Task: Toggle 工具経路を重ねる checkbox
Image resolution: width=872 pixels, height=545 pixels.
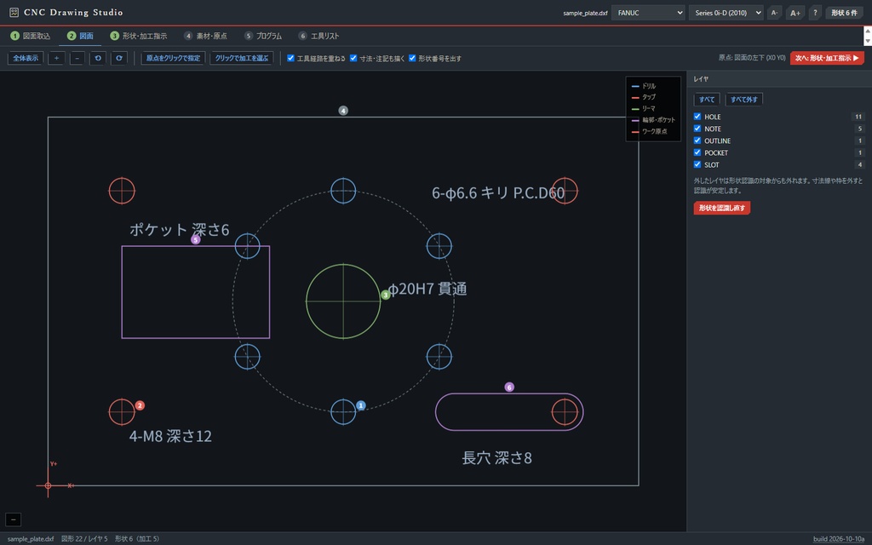Action: click(291, 58)
